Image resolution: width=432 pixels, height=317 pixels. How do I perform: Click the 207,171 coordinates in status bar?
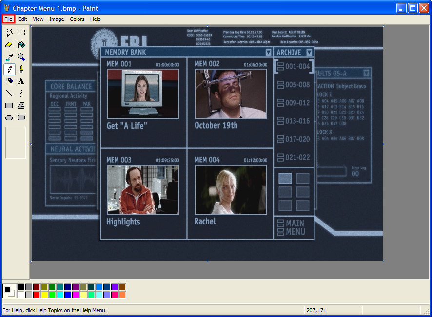click(x=316, y=310)
